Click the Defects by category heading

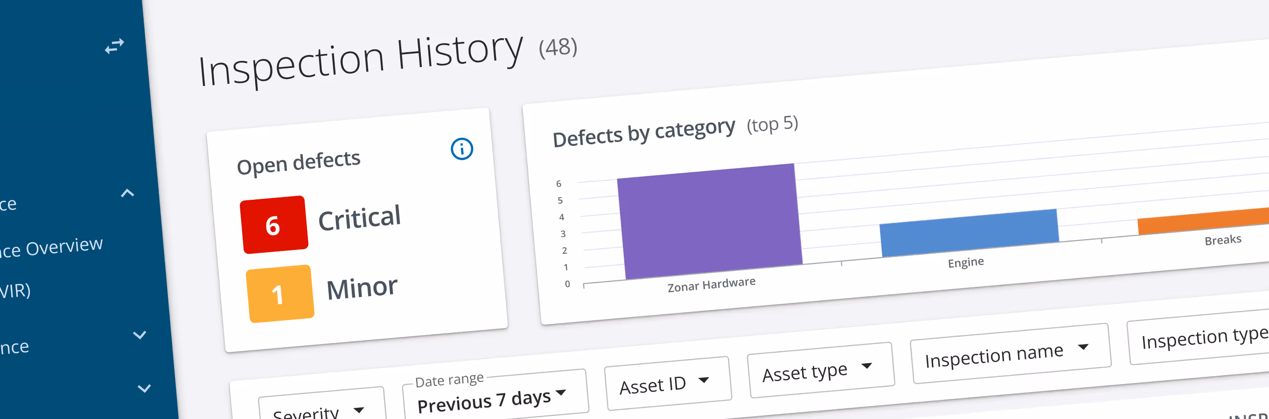[x=644, y=132]
